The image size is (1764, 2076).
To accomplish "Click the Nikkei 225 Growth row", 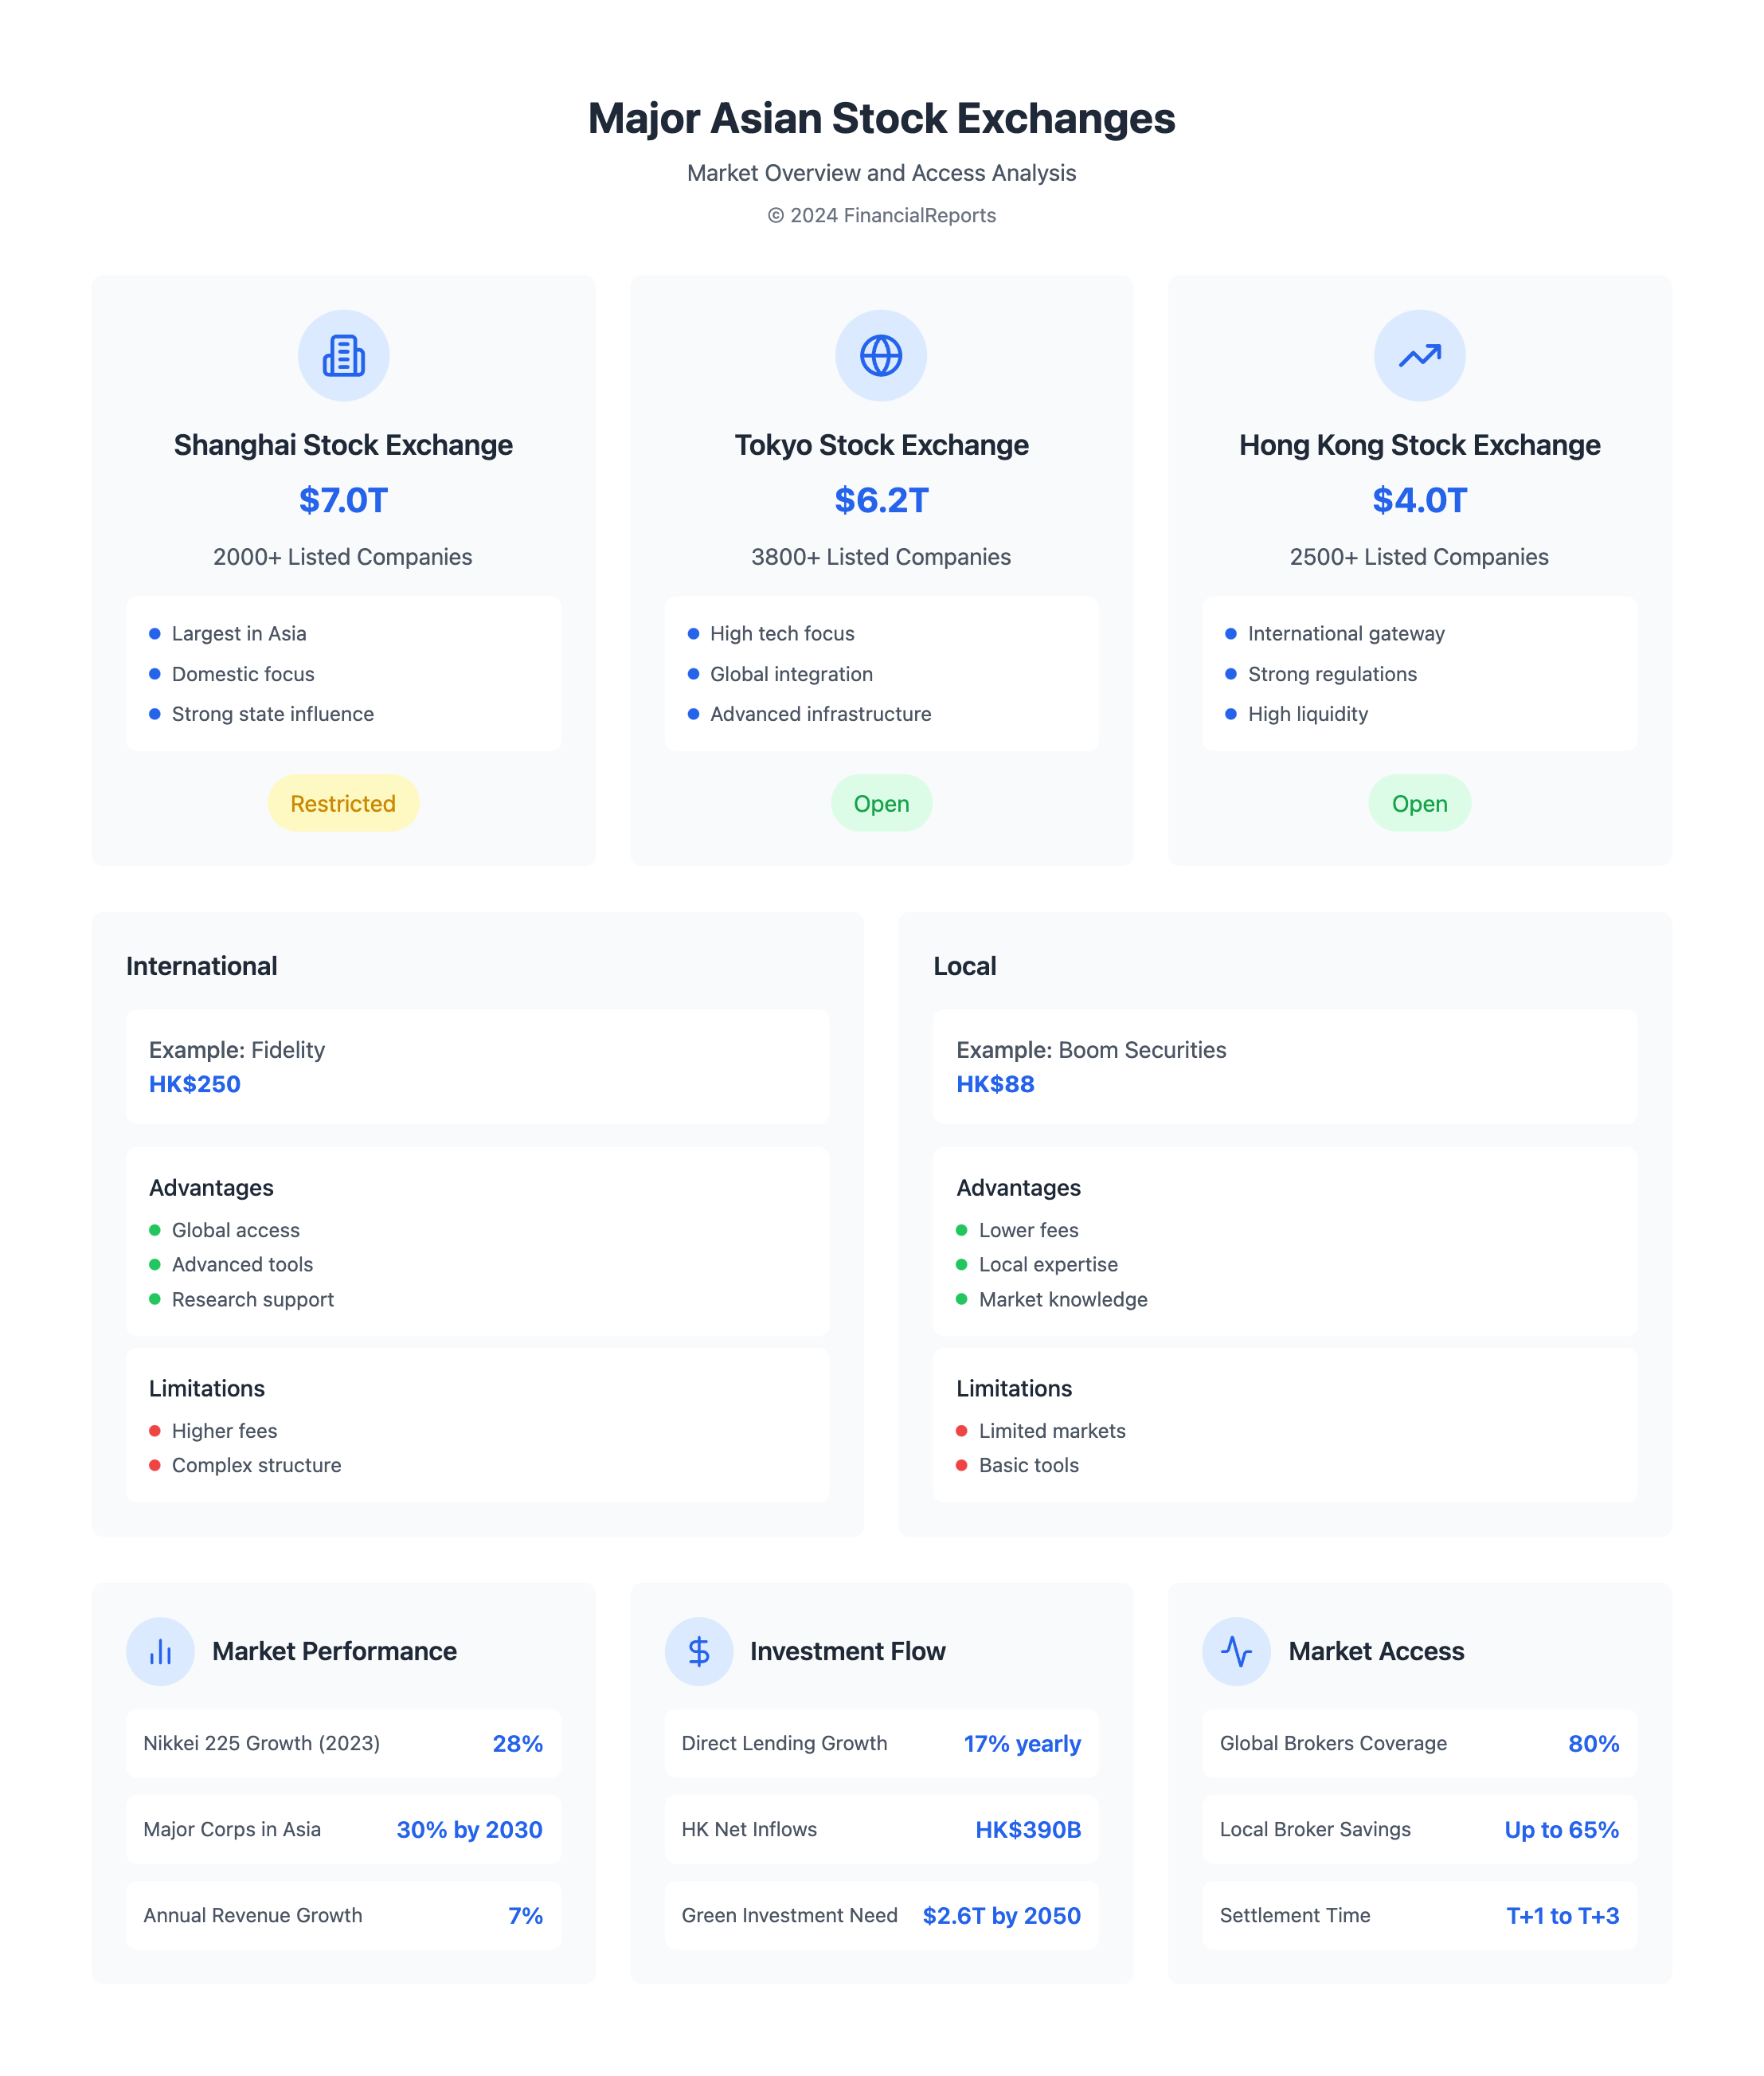I will pos(343,1744).
